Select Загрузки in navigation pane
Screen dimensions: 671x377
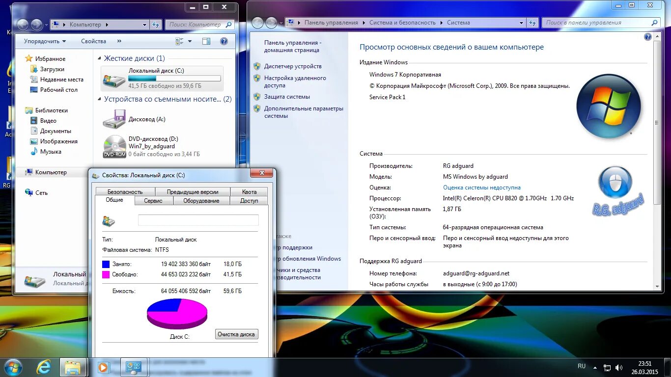pos(52,69)
